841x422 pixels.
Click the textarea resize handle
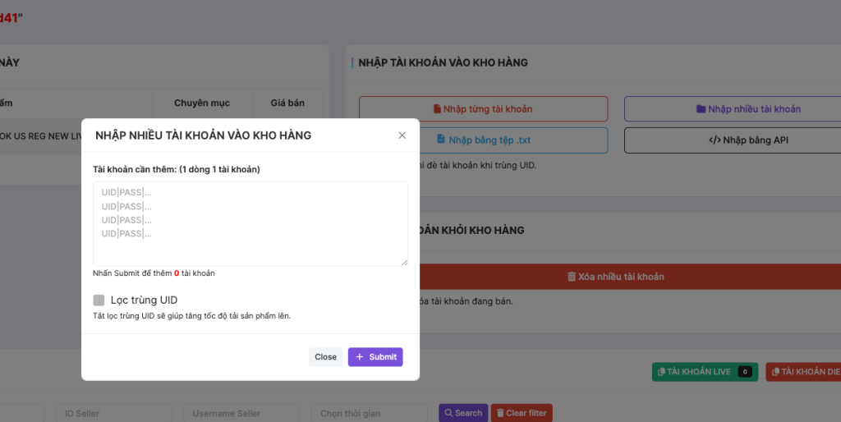point(404,262)
